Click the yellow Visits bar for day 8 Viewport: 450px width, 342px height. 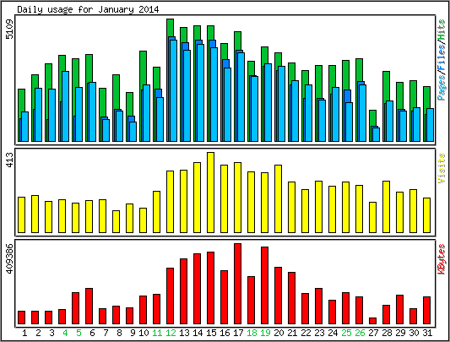pyautogui.click(x=117, y=222)
